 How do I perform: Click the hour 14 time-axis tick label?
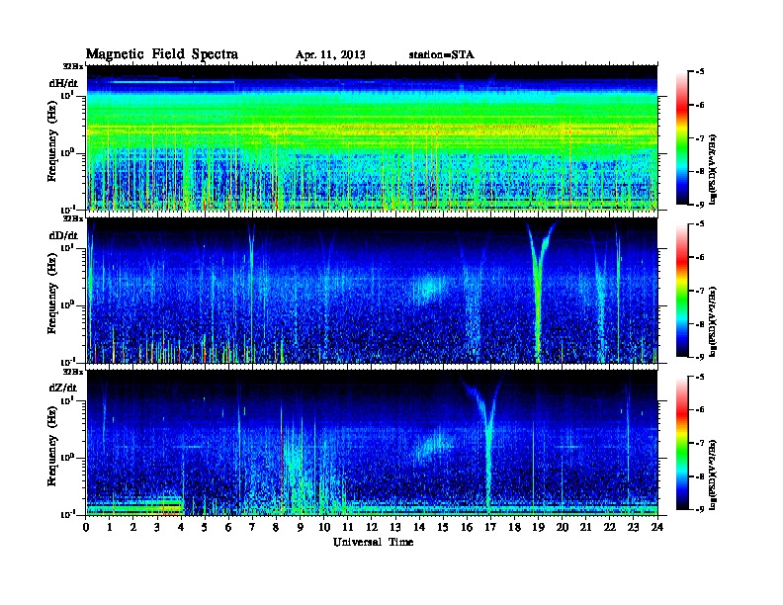point(419,528)
